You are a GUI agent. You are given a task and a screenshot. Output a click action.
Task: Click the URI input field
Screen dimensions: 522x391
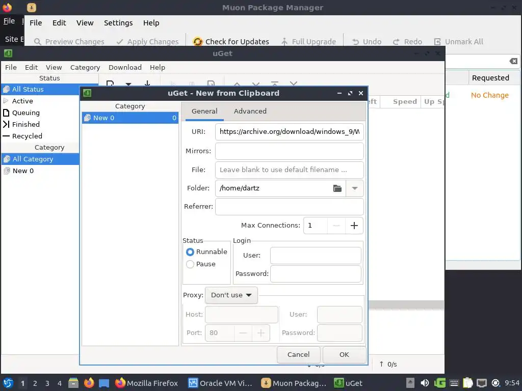[x=290, y=132]
